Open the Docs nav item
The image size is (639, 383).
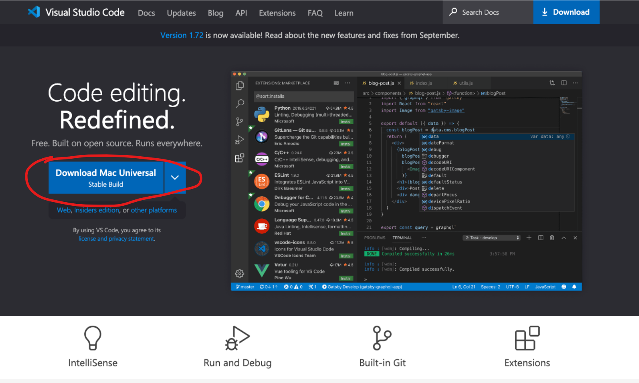(x=146, y=13)
